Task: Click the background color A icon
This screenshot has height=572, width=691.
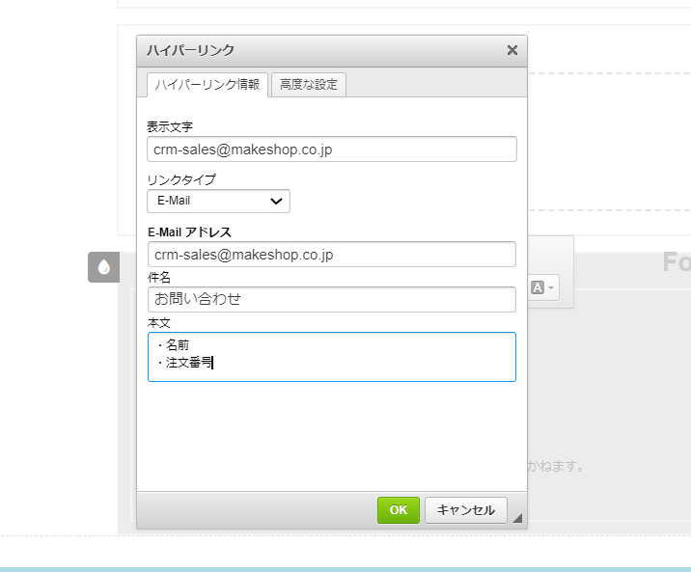Action: click(x=538, y=287)
